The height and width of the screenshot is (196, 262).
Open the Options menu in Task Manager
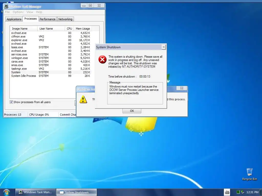pos(18,12)
